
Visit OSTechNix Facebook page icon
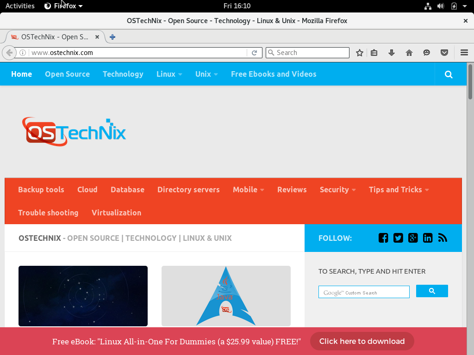[383, 238]
